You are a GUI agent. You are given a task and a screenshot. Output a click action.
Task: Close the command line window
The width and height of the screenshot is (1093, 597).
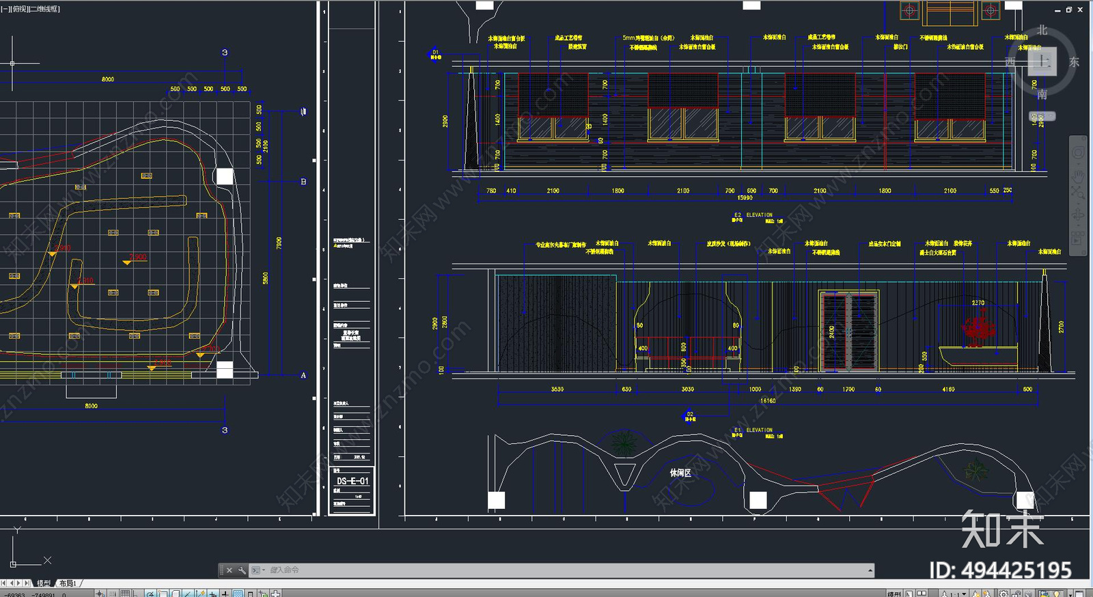pos(230,570)
